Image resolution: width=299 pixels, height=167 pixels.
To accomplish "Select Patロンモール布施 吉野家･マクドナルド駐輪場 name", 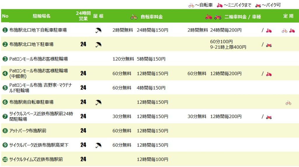I will (41, 88).
